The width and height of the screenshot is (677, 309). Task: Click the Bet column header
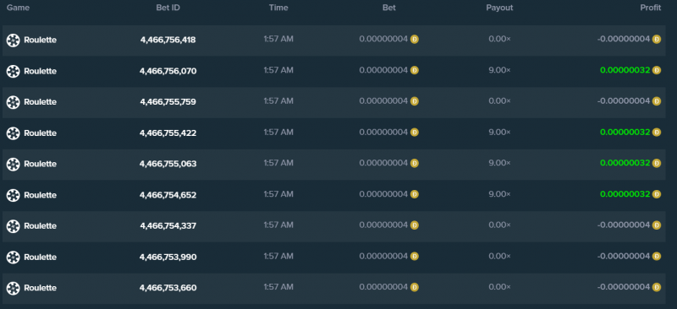coord(389,8)
